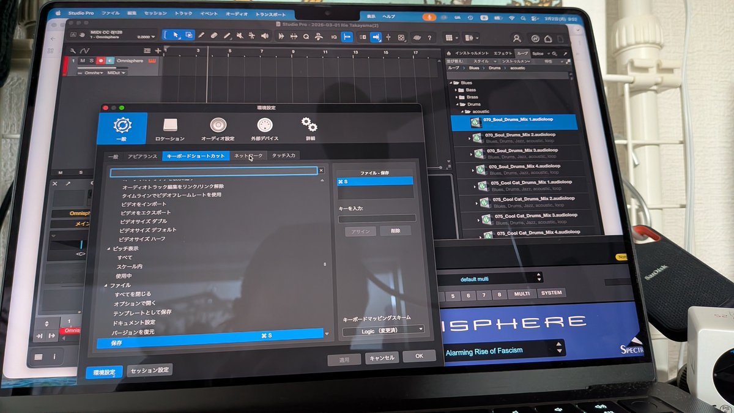Click the セッション設定 button

(149, 370)
